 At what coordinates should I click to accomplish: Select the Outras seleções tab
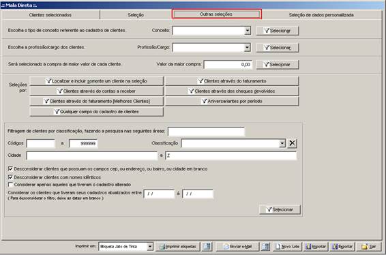click(216, 14)
